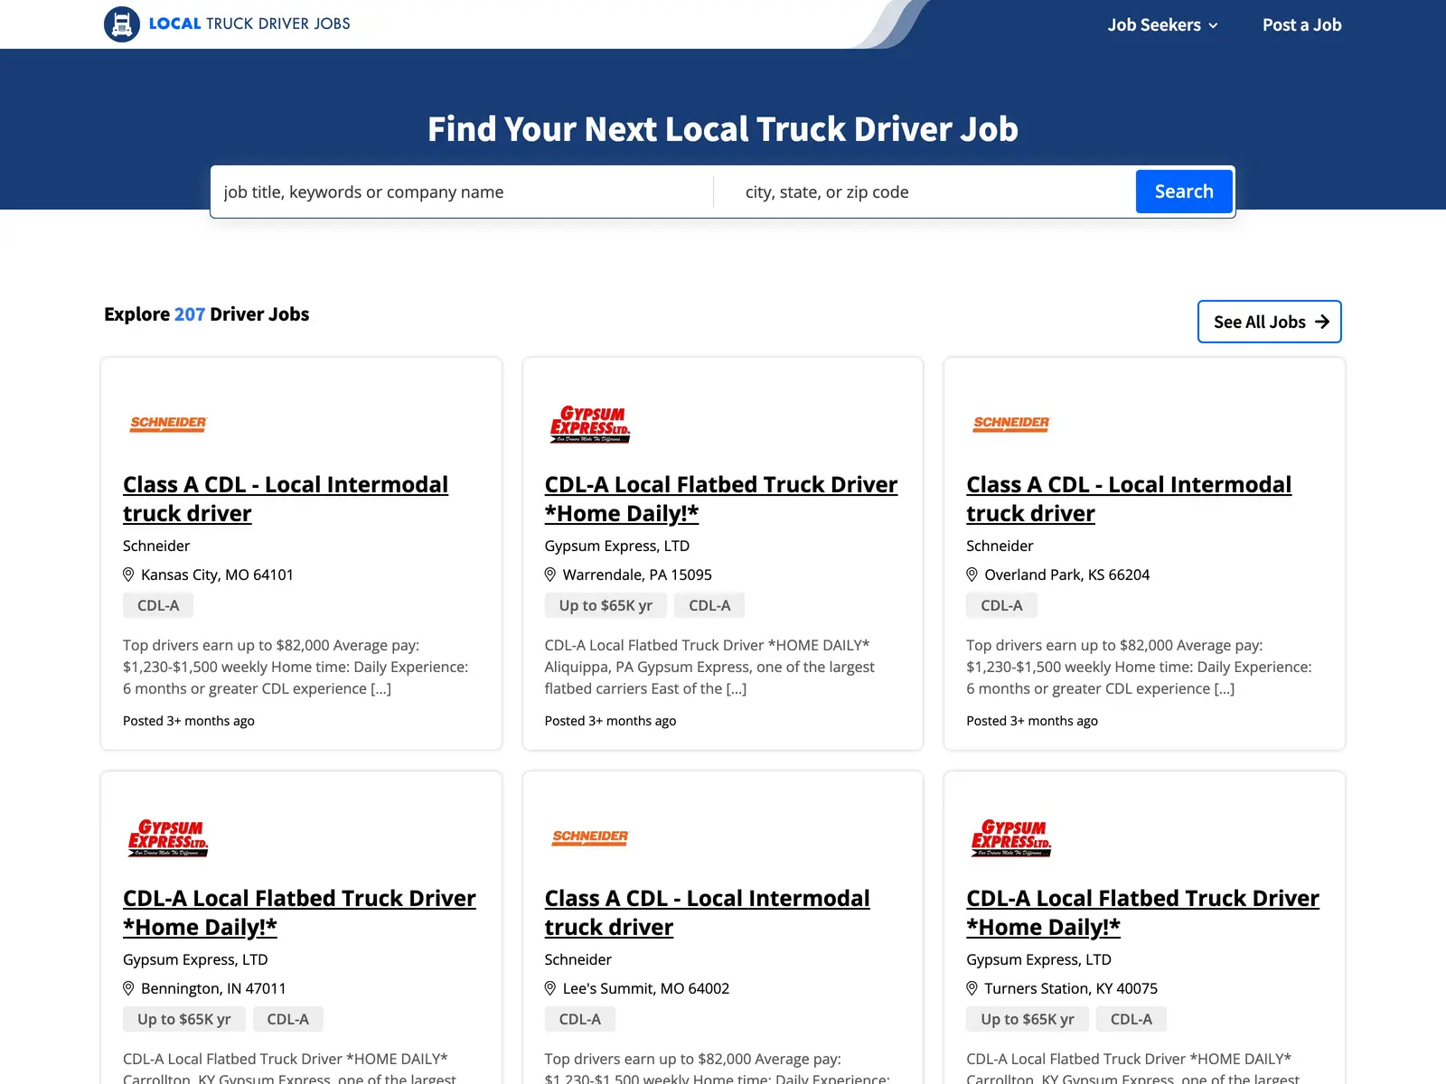Click Gypsum Express logo on Bennington job card
The image size is (1446, 1084).
(168, 838)
